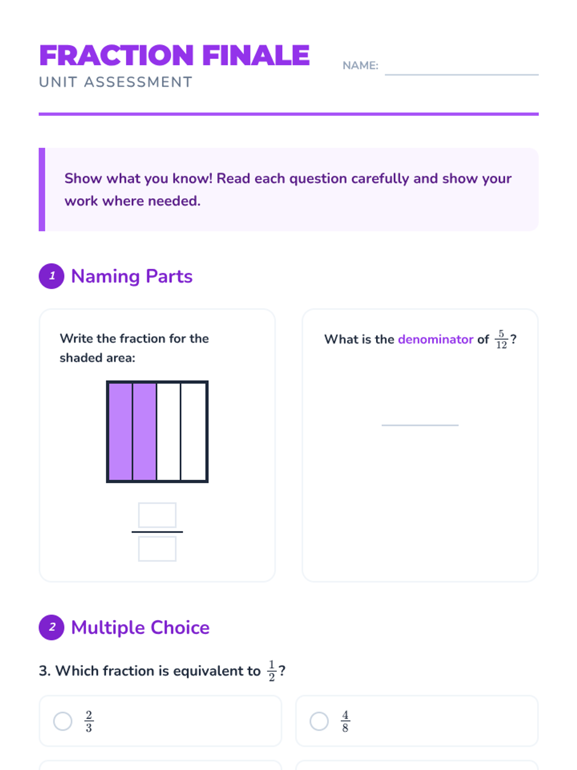Click the "Show what you know!" instruction box

point(288,190)
